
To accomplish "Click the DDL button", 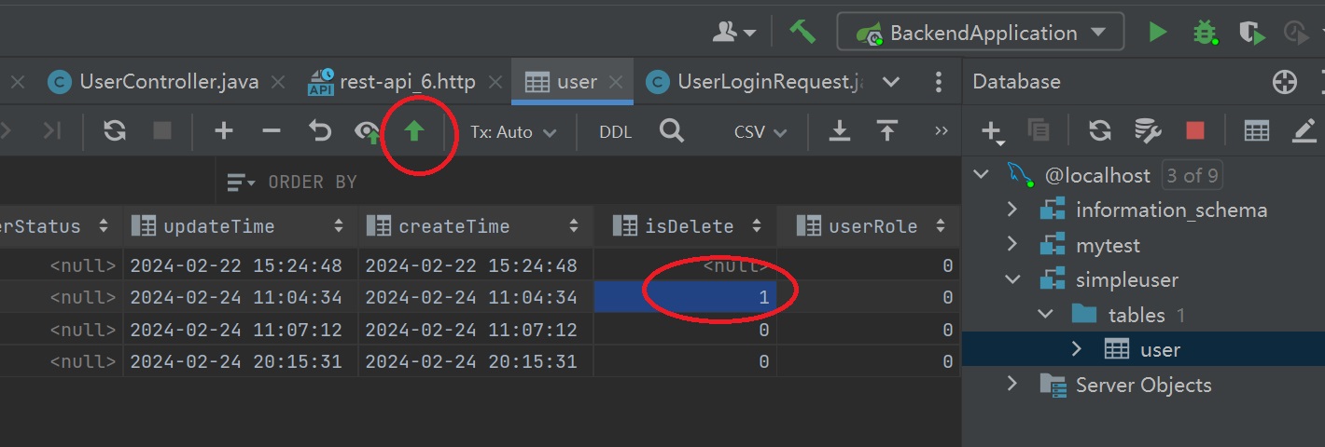I will 615,132.
